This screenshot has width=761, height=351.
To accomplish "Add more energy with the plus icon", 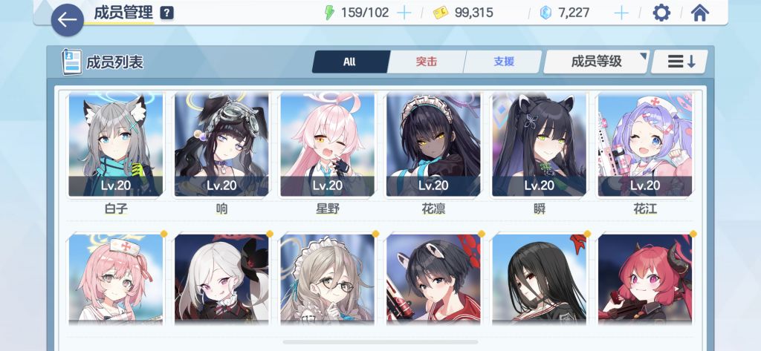I will pos(404,13).
